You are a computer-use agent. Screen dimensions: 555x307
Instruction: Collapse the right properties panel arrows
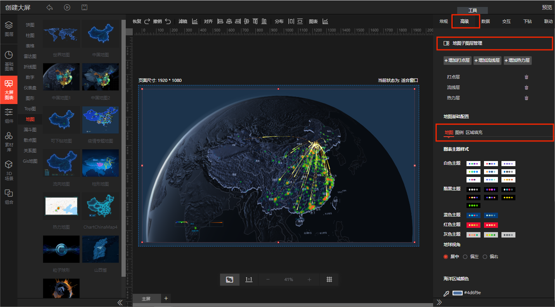(x=439, y=302)
